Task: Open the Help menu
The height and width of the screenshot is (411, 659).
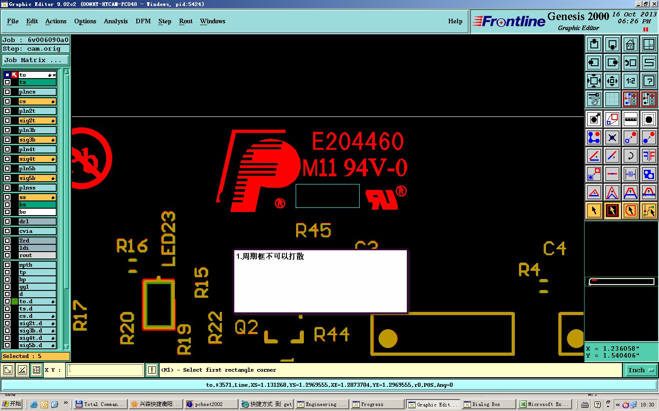Action: click(455, 21)
